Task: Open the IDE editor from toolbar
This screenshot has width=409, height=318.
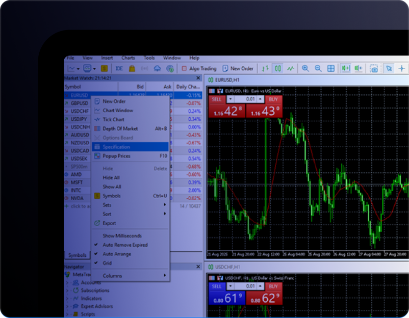Action: (x=119, y=68)
